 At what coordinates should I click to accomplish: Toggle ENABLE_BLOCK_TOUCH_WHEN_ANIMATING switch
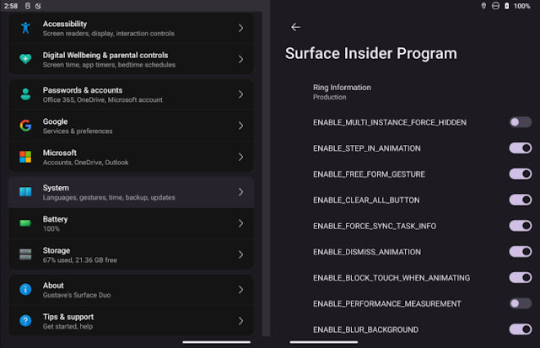[x=521, y=277]
